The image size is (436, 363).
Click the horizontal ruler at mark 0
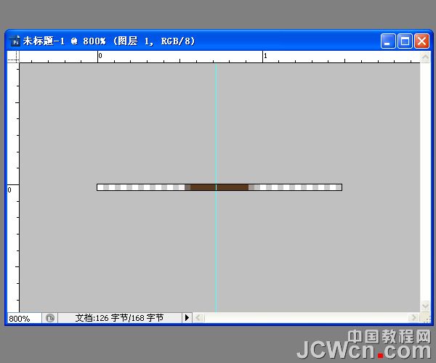(x=98, y=57)
